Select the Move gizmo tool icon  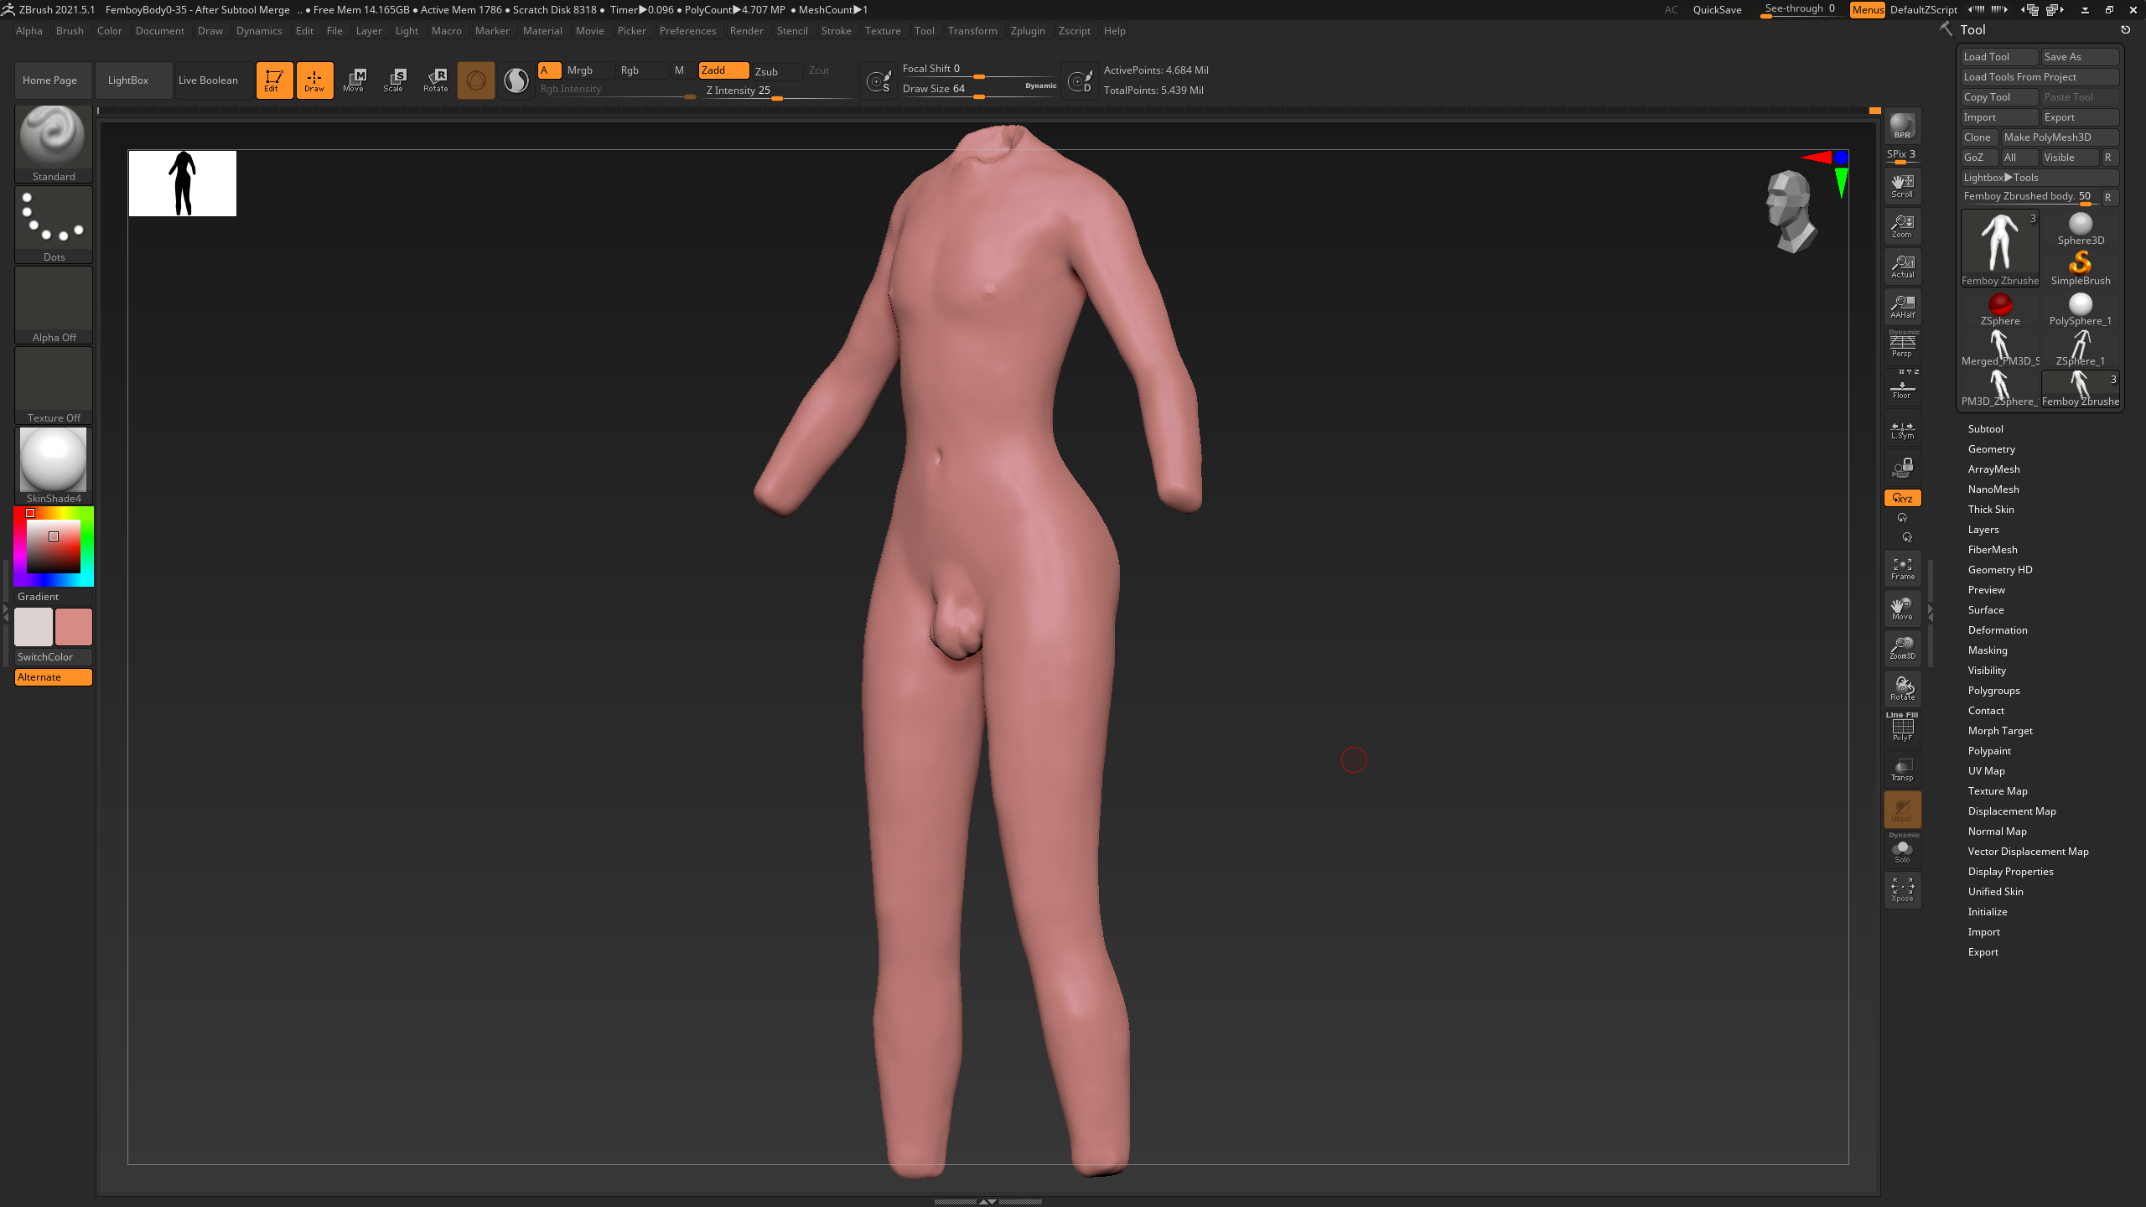(354, 80)
